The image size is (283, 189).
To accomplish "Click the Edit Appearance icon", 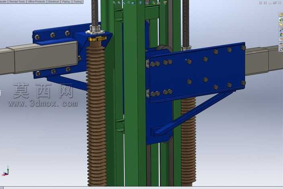I will (x=154, y=3).
